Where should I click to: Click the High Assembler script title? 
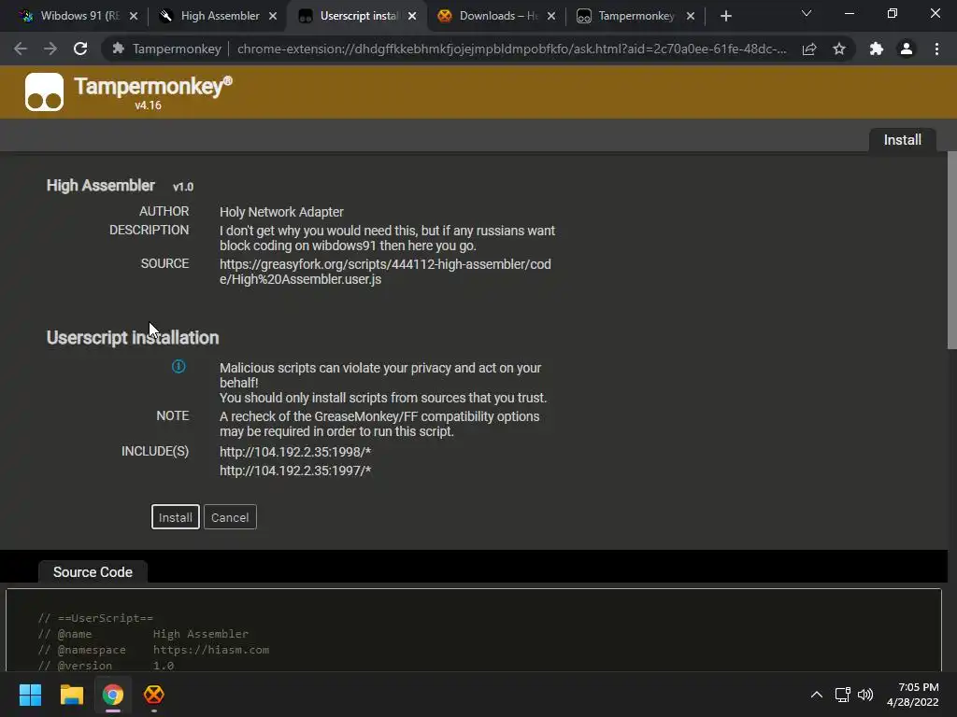[x=101, y=186]
